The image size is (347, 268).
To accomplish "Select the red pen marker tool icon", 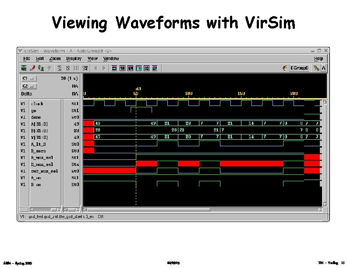I will click(32, 68).
